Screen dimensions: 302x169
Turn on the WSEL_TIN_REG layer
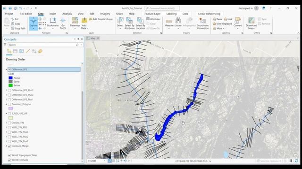(9, 127)
